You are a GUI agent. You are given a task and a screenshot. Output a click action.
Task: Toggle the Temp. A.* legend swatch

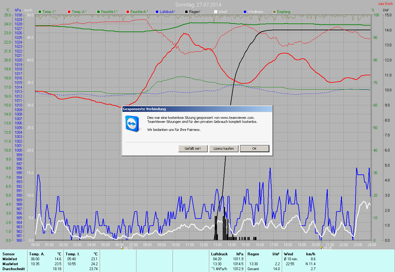[x=69, y=12]
